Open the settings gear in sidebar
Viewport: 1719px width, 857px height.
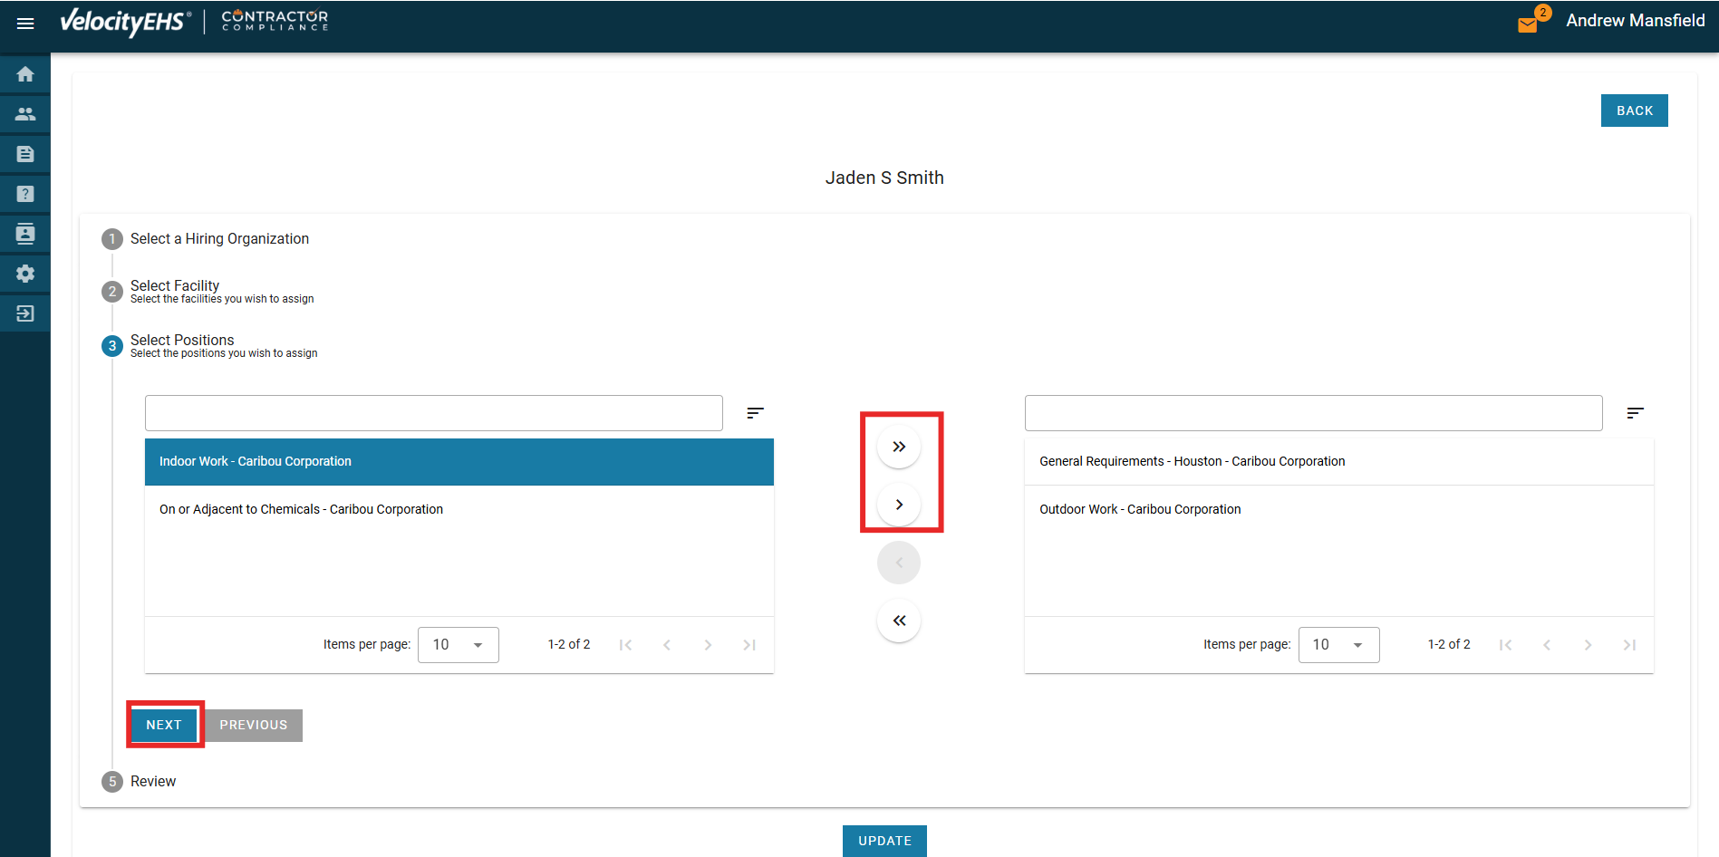point(25,274)
